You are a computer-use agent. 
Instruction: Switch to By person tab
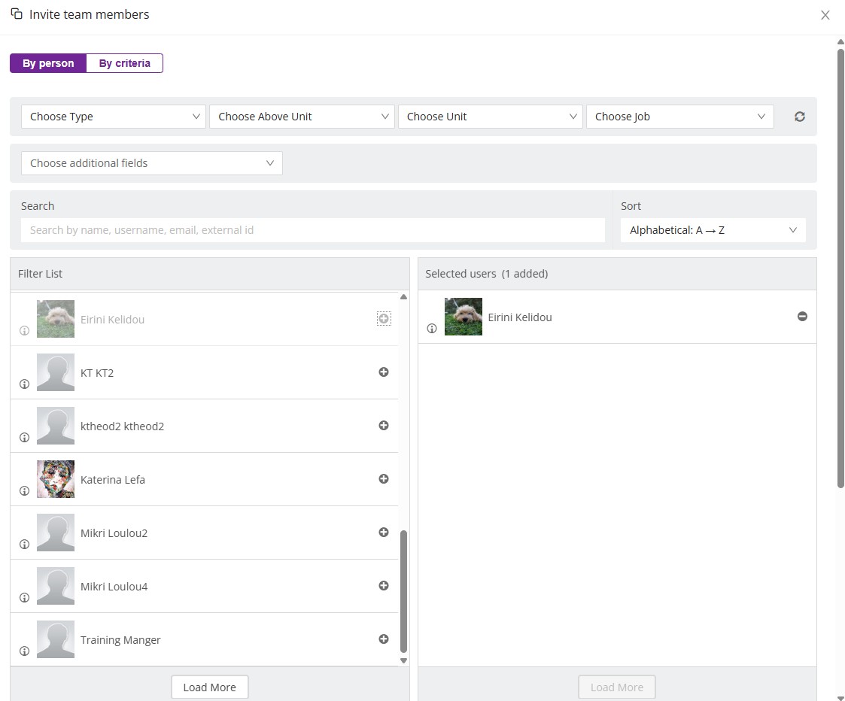(x=48, y=63)
